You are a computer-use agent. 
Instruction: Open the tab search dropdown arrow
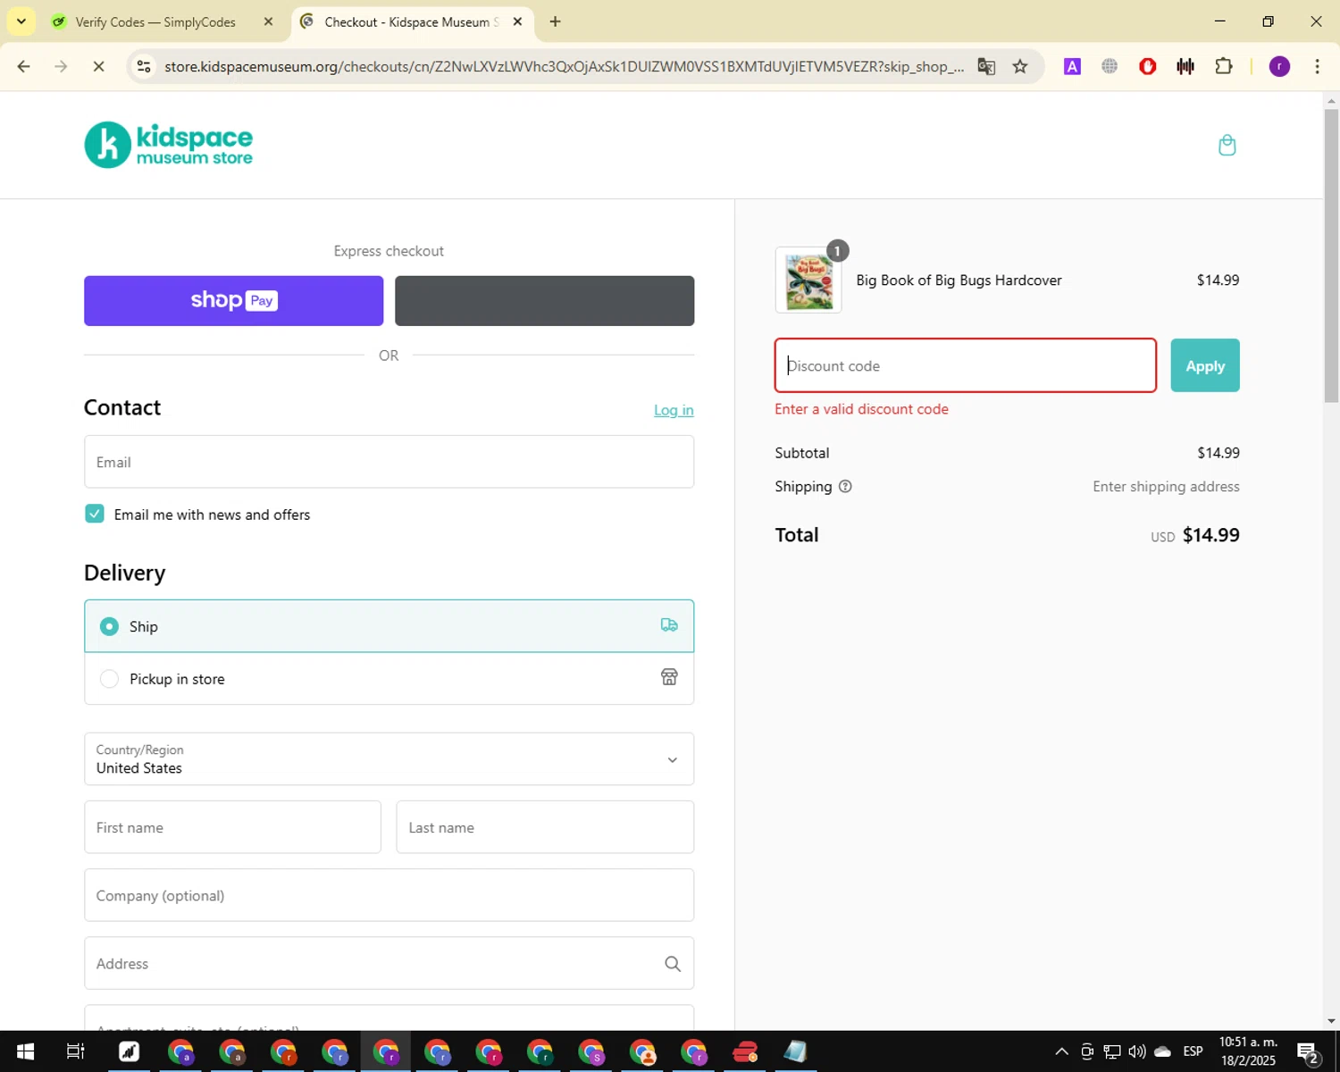click(21, 21)
